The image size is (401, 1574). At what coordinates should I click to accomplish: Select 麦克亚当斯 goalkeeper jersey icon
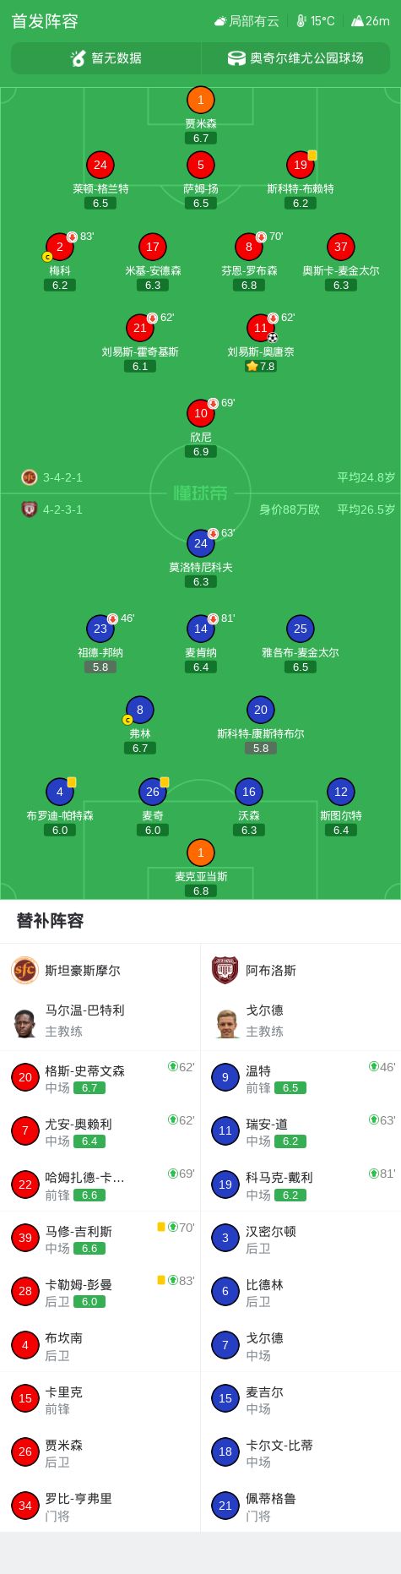(x=200, y=852)
